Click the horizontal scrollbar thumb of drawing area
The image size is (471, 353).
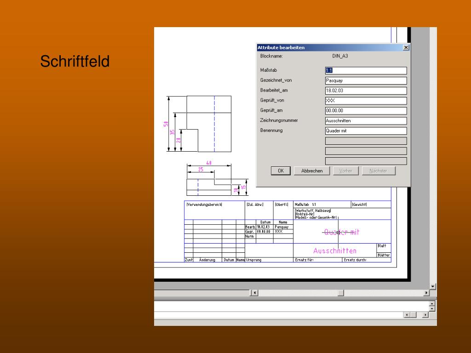341,293
